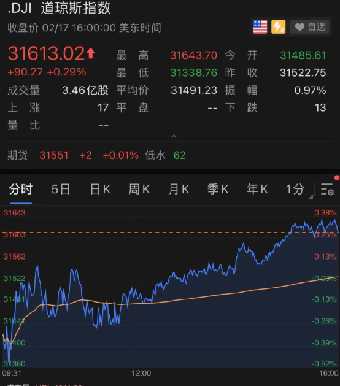This screenshot has width=340, height=386.
Task: Select the 日K chart tab
Action: (x=100, y=189)
